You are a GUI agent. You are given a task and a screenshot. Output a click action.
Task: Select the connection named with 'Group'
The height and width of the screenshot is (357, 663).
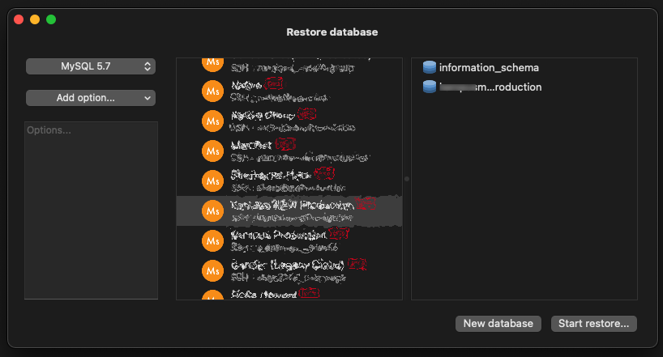289,121
